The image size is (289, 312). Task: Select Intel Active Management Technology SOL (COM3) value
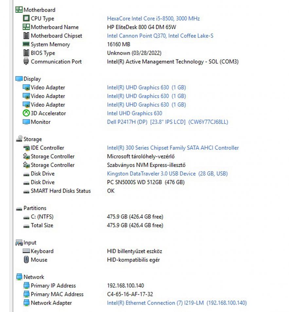click(173, 62)
